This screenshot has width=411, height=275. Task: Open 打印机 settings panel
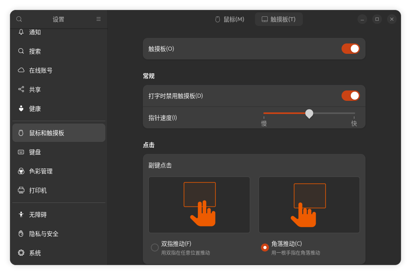click(x=59, y=190)
